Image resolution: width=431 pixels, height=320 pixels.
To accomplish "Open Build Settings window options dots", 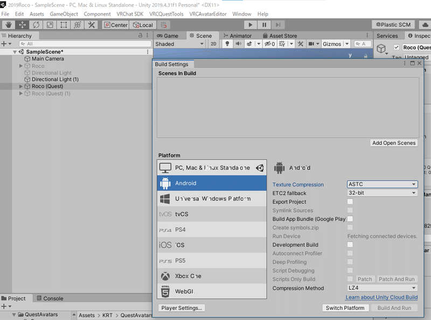I will pyautogui.click(x=405, y=63).
